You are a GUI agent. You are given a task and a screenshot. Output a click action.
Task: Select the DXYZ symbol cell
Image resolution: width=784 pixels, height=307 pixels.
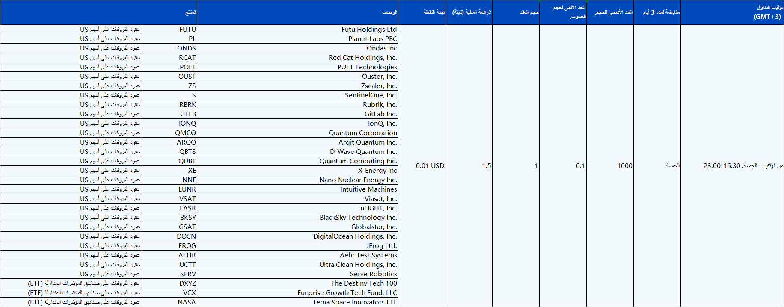(169, 283)
